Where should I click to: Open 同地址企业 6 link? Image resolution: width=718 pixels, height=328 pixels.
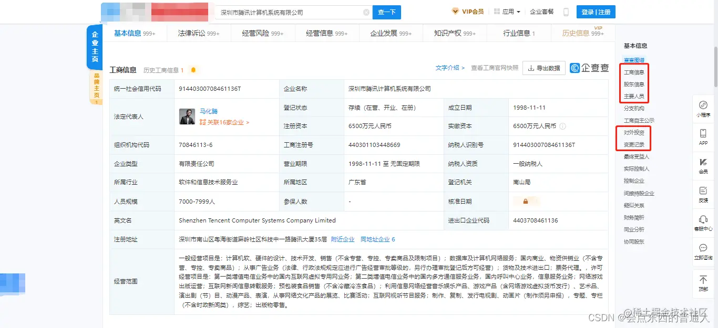(377, 239)
